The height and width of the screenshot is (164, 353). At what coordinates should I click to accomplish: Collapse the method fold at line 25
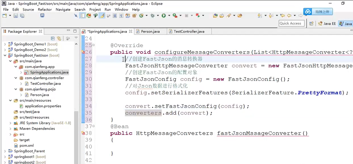94,45
